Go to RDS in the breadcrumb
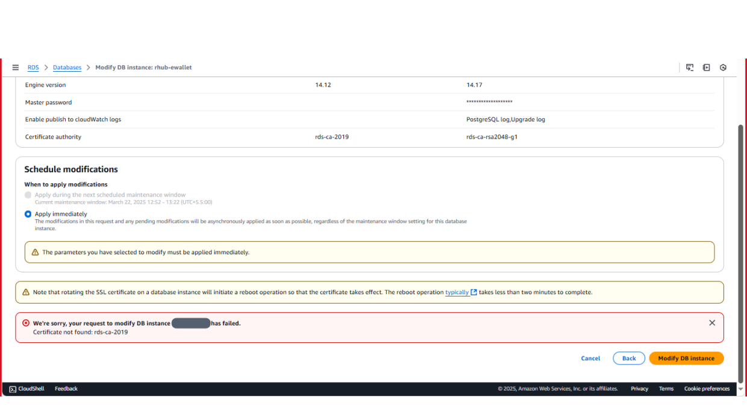The image size is (747, 420). pyautogui.click(x=33, y=67)
